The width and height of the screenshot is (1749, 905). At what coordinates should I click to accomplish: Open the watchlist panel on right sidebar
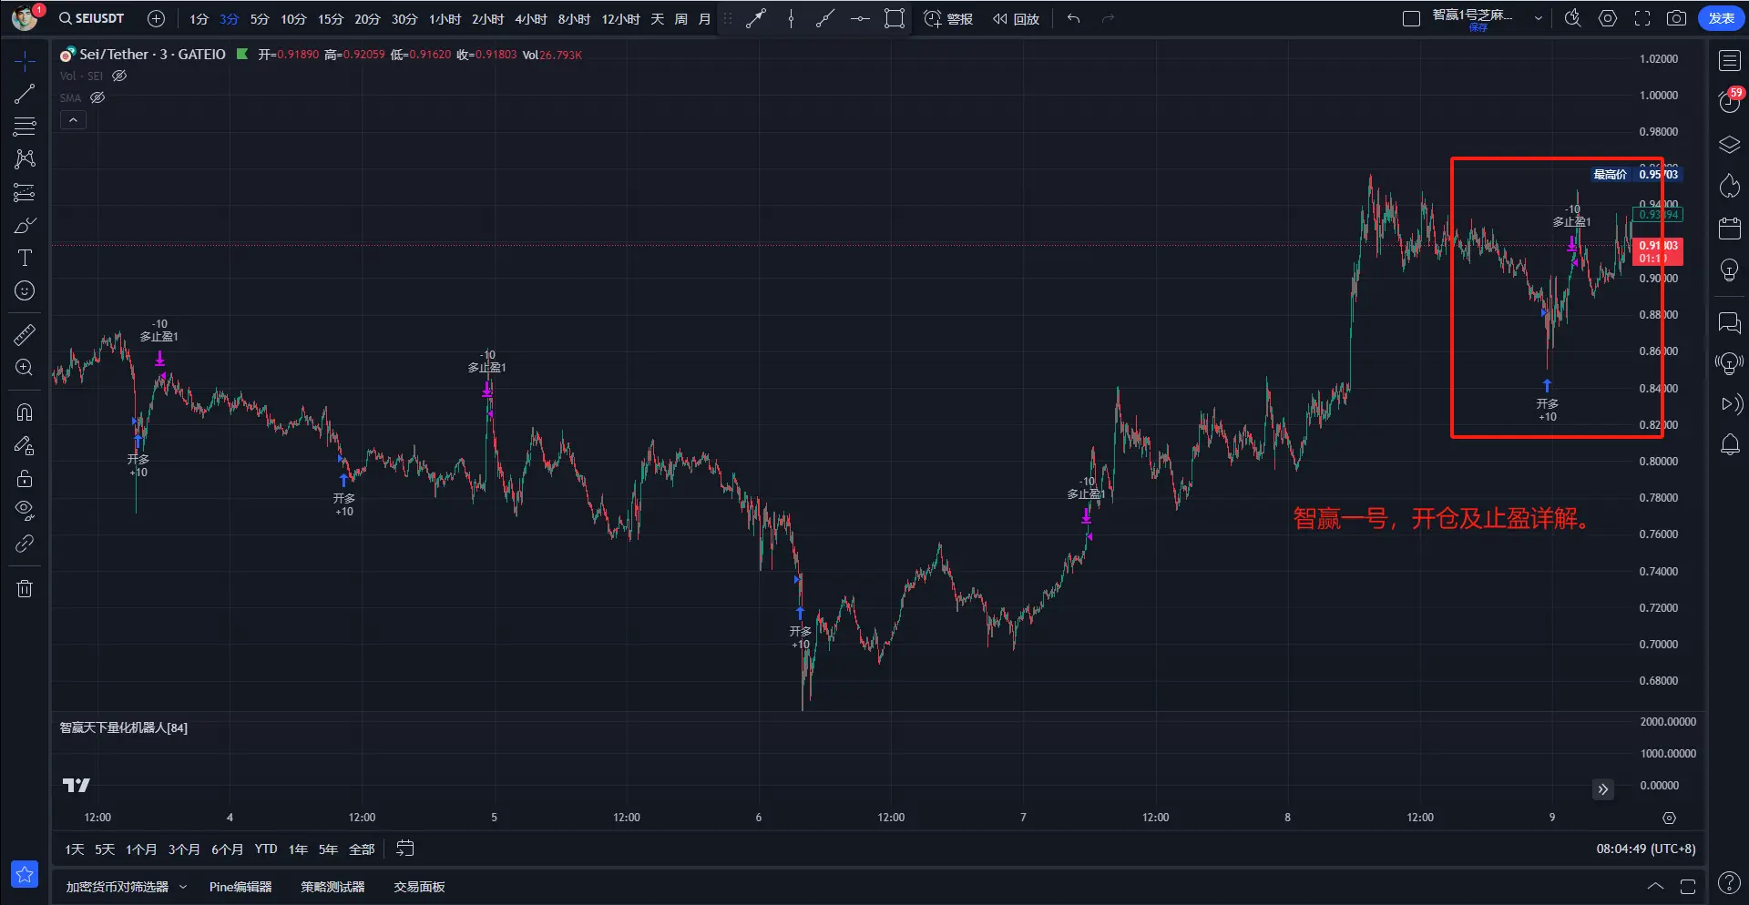tap(1729, 61)
